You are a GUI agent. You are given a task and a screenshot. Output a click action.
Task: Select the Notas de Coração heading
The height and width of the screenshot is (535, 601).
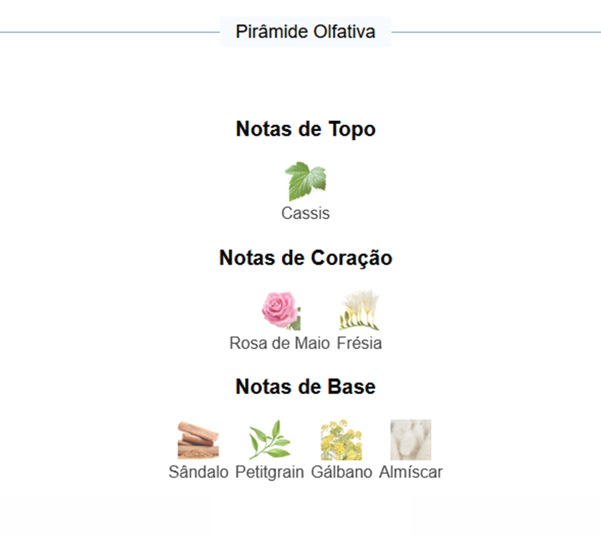point(305,258)
